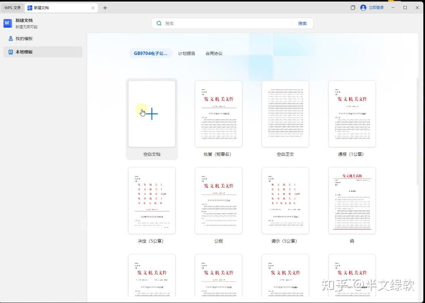Maximize the WPS window
This screenshot has width=425, height=303.
[x=405, y=7]
